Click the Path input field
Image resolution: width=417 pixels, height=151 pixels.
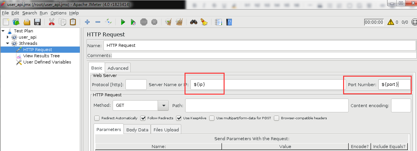(267, 105)
